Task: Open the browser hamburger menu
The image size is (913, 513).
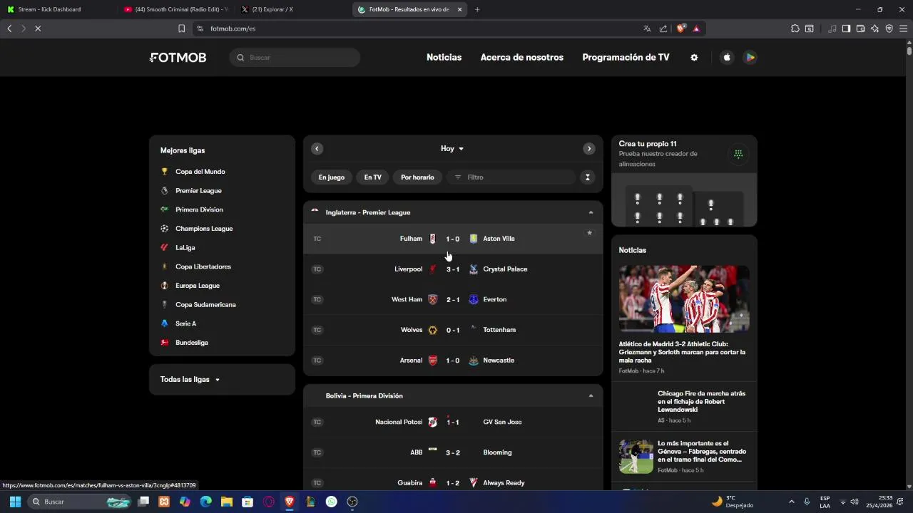Action: (x=903, y=28)
